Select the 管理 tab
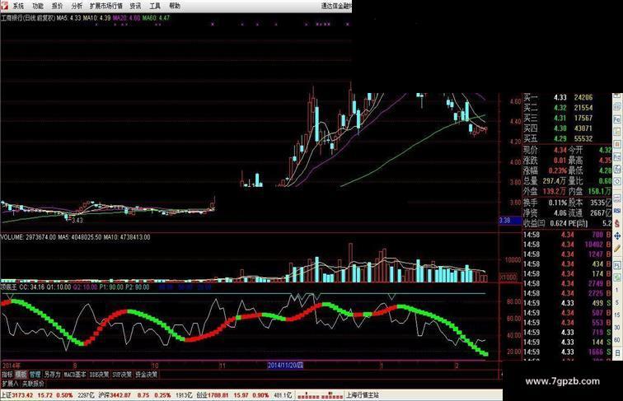Screen dimensions: 623x401 (x=35, y=374)
